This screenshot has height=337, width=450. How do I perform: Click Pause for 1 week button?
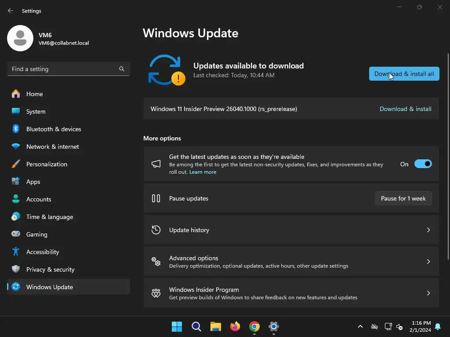pyautogui.click(x=403, y=198)
